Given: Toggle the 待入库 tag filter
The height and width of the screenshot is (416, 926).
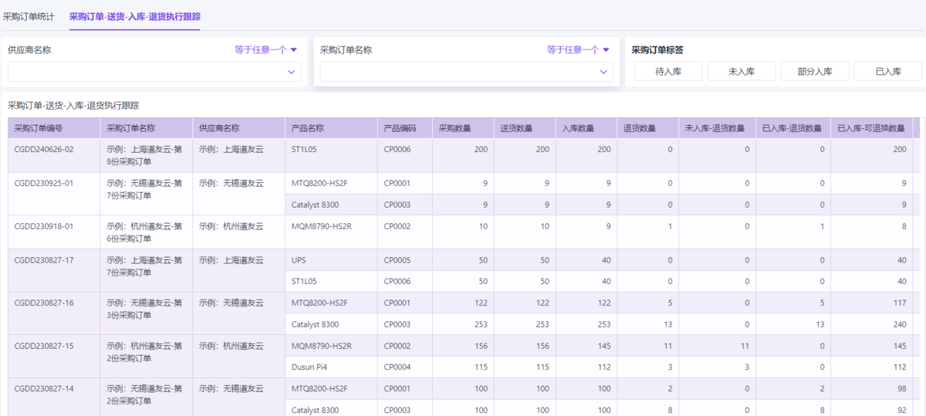Looking at the screenshot, I should pyautogui.click(x=668, y=71).
